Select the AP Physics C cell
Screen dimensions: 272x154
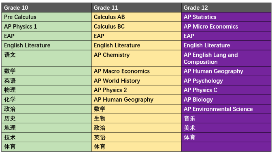coord(226,90)
